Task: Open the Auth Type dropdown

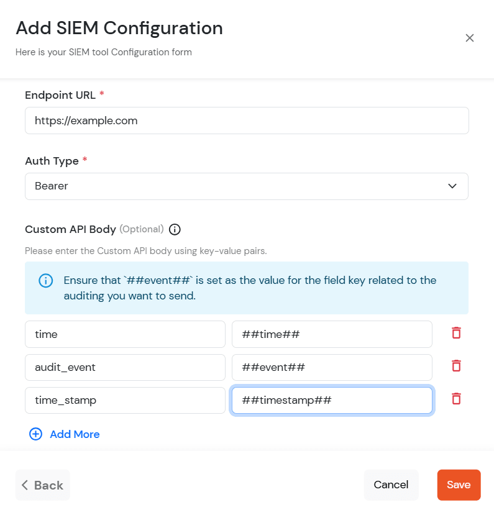Action: [247, 186]
